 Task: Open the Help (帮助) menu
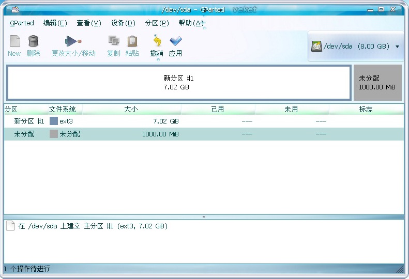191,23
